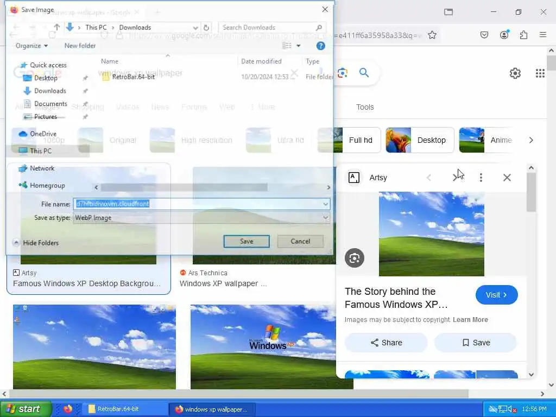This screenshot has width=556, height=417.
Task: Open the Firefox extensions puzzle icon
Action: [x=523, y=35]
